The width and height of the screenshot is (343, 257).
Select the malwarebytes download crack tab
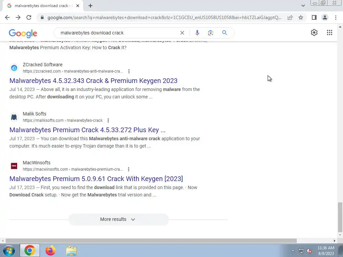[x=43, y=6]
